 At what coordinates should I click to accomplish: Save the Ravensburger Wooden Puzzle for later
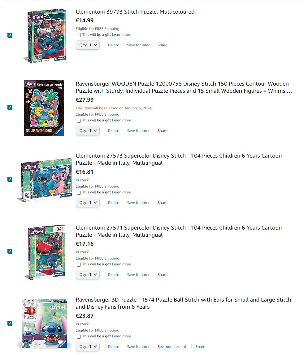(x=138, y=131)
